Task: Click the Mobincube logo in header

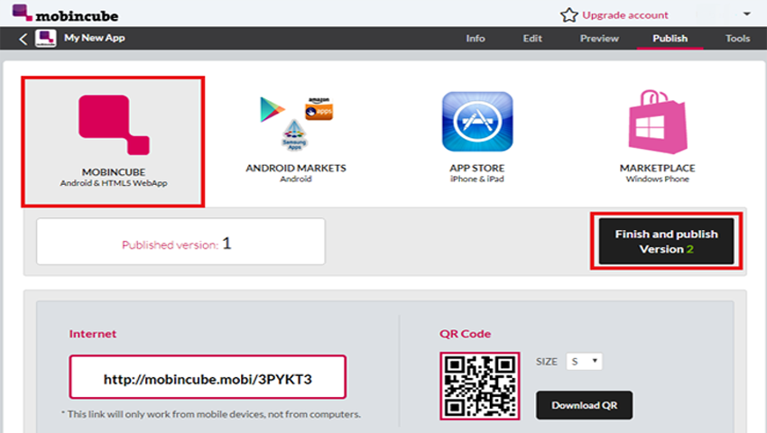Action: point(65,14)
